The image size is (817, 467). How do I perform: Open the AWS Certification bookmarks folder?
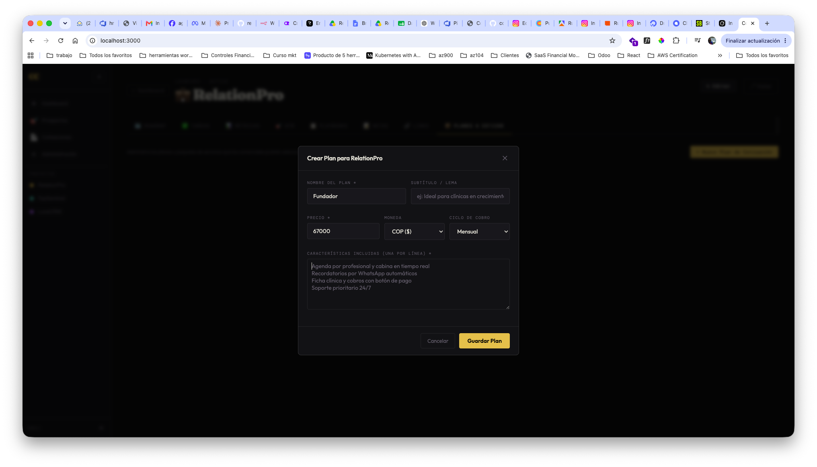tap(673, 55)
